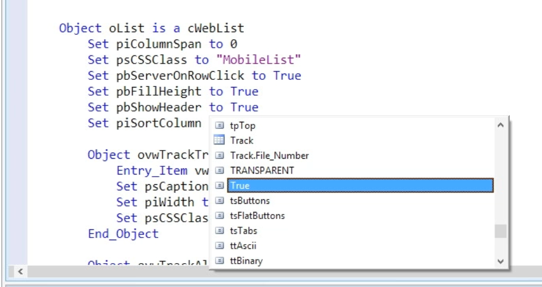The width and height of the screenshot is (542, 287).
Task: Click the True value of pbShowHeader
Action: (244, 107)
